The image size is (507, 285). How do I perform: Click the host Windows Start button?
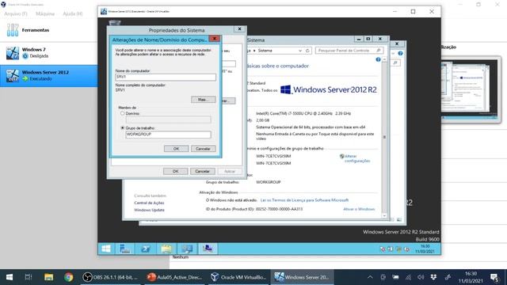pyautogui.click(x=10, y=277)
